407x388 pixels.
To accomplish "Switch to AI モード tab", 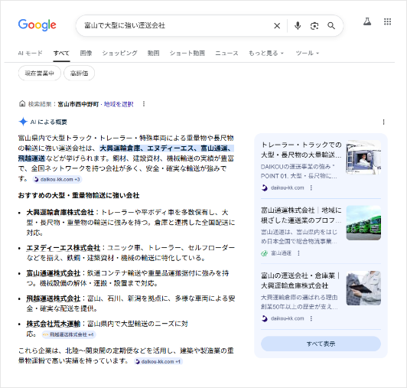I will [x=31, y=54].
